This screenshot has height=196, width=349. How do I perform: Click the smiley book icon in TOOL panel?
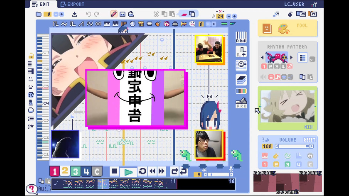click(267, 28)
